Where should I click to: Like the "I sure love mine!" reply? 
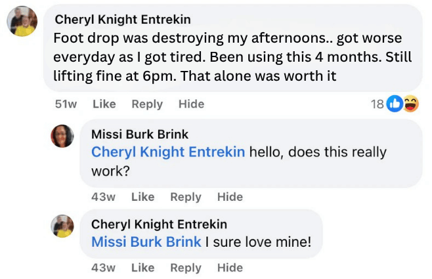[x=142, y=268]
